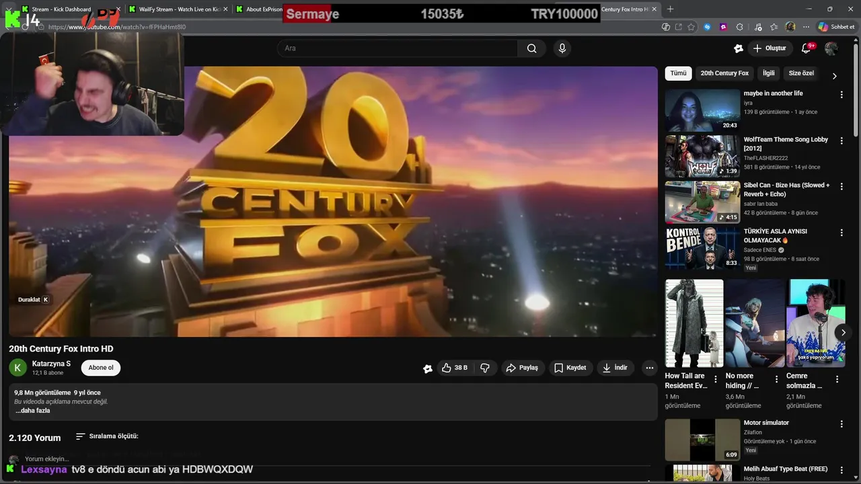
Task: Open the browser profile avatar
Action: pyautogui.click(x=790, y=27)
